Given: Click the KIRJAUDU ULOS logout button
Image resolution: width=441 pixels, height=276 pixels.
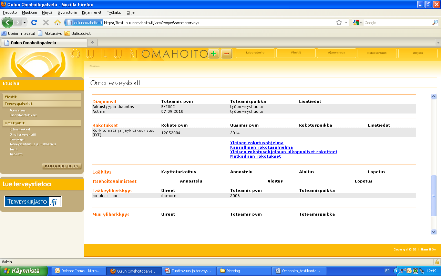Looking at the screenshot, I should click(x=62, y=166).
